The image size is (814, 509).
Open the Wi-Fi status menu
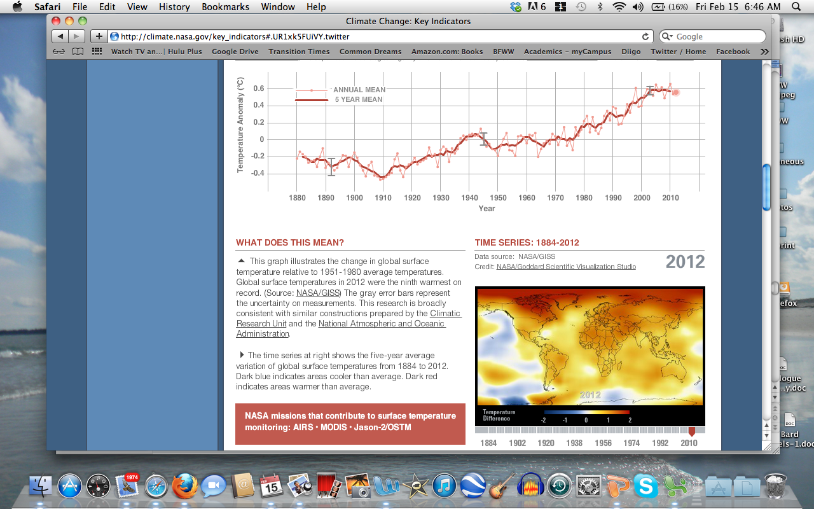(619, 7)
